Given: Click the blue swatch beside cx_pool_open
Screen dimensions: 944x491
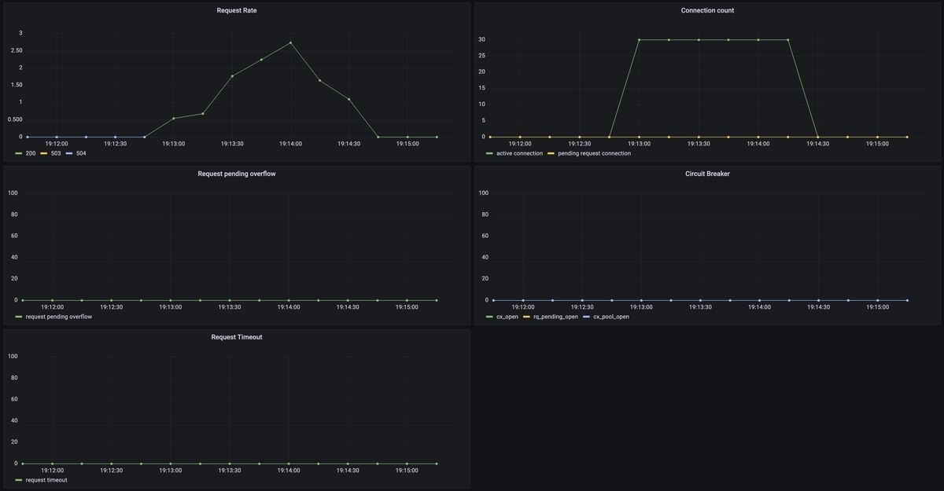Looking at the screenshot, I should point(587,317).
